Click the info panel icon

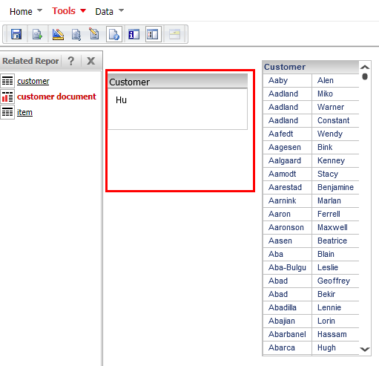(134, 34)
